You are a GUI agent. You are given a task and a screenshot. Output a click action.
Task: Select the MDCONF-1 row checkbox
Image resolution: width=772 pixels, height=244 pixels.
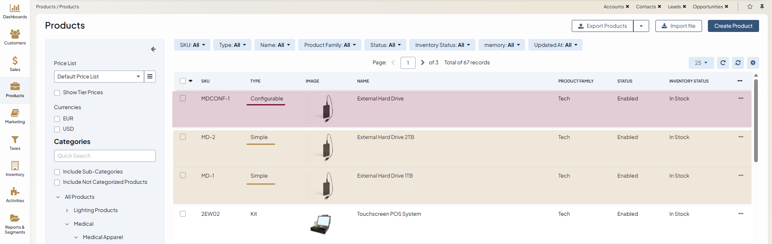(x=183, y=98)
